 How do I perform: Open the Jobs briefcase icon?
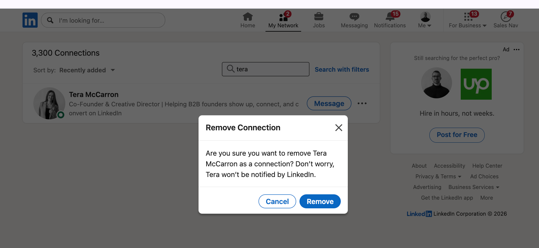[x=319, y=17]
